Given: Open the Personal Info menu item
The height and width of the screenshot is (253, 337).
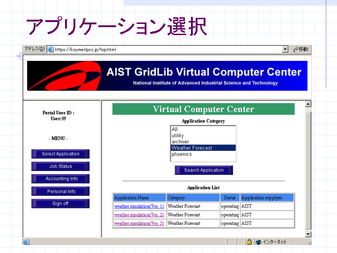Looking at the screenshot, I should tap(60, 191).
